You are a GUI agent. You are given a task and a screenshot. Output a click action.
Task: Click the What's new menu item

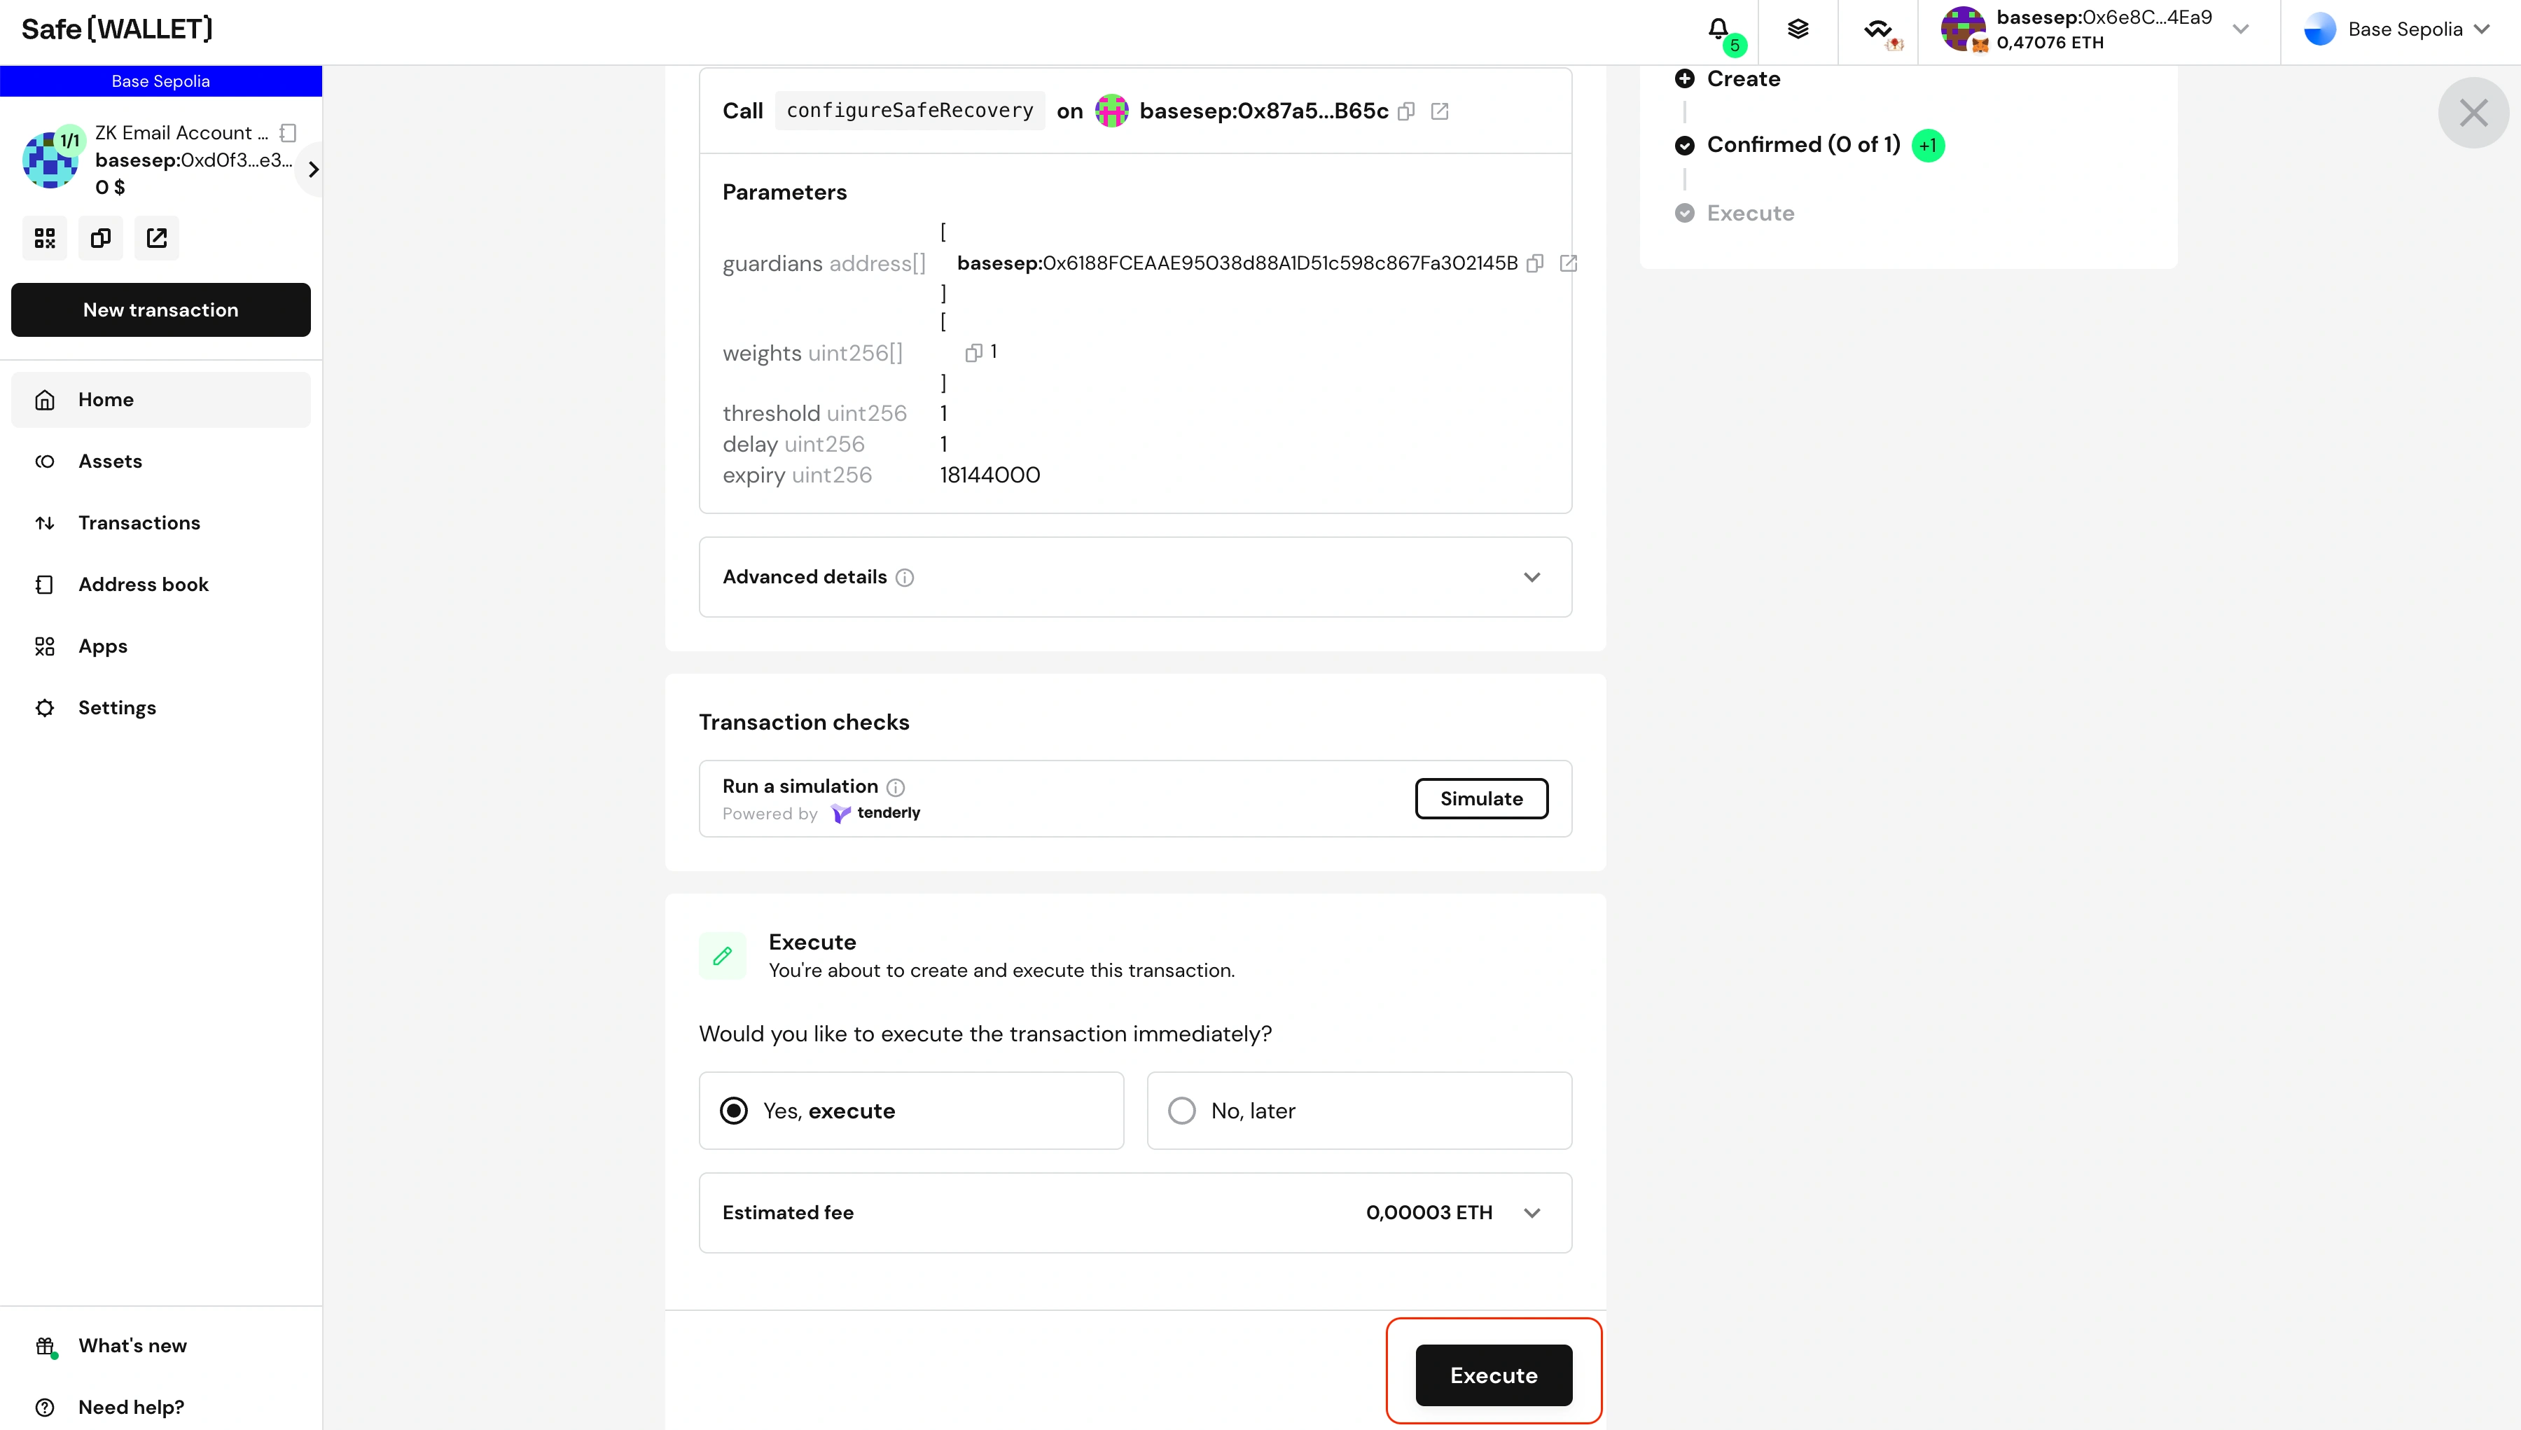(x=133, y=1345)
